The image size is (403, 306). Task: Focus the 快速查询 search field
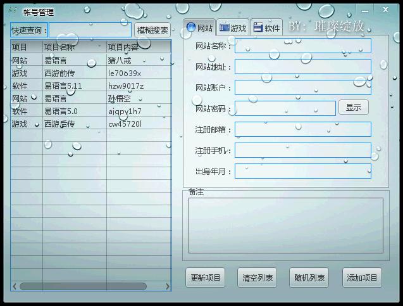(x=90, y=30)
